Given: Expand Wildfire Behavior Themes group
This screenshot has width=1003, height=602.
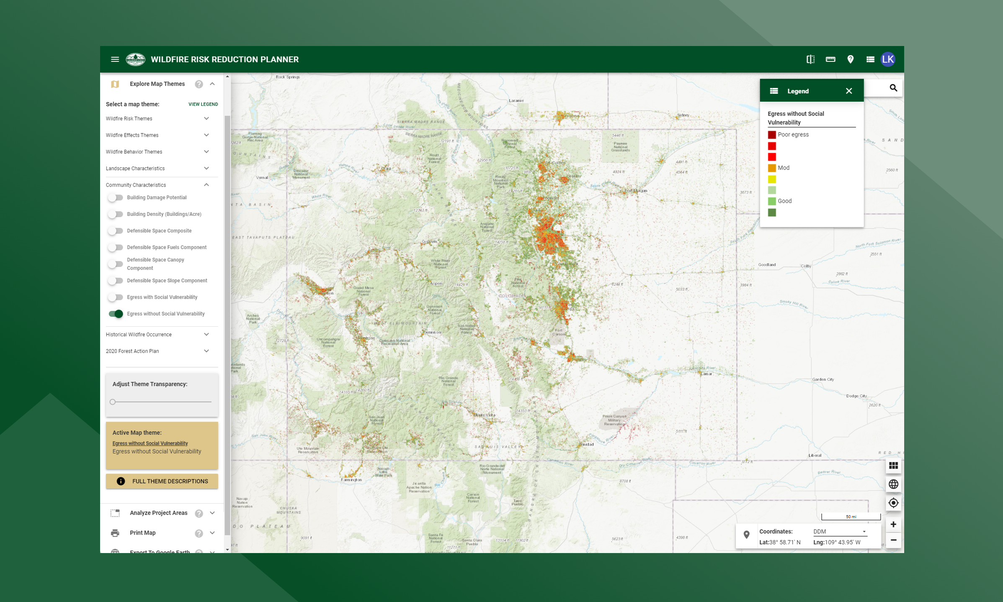Looking at the screenshot, I should (206, 151).
